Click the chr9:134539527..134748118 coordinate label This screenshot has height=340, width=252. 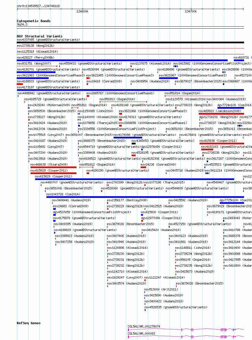(x=38, y=6)
